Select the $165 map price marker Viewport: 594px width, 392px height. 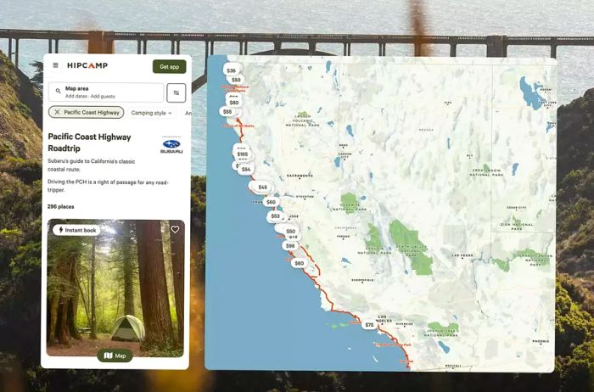tap(243, 154)
